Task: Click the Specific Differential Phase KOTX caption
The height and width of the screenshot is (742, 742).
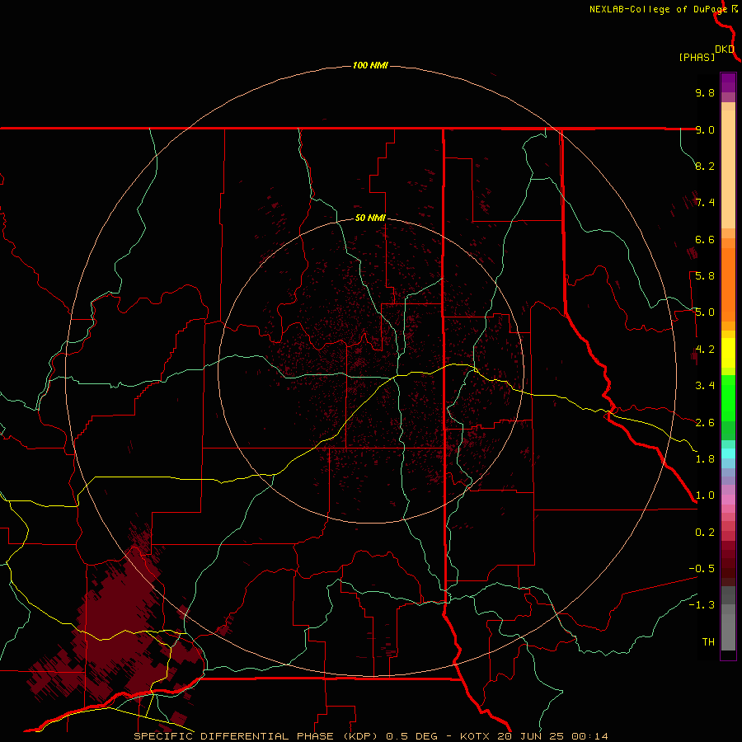Action: 370,736
